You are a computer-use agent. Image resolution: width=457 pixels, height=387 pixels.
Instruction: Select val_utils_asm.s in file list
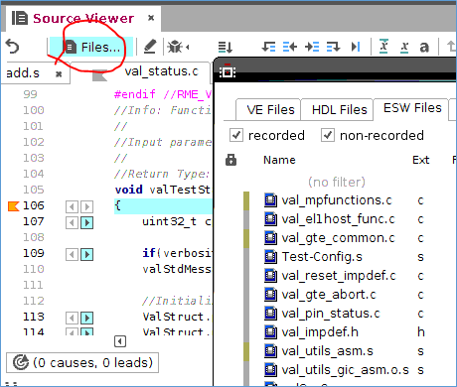pos(327,351)
